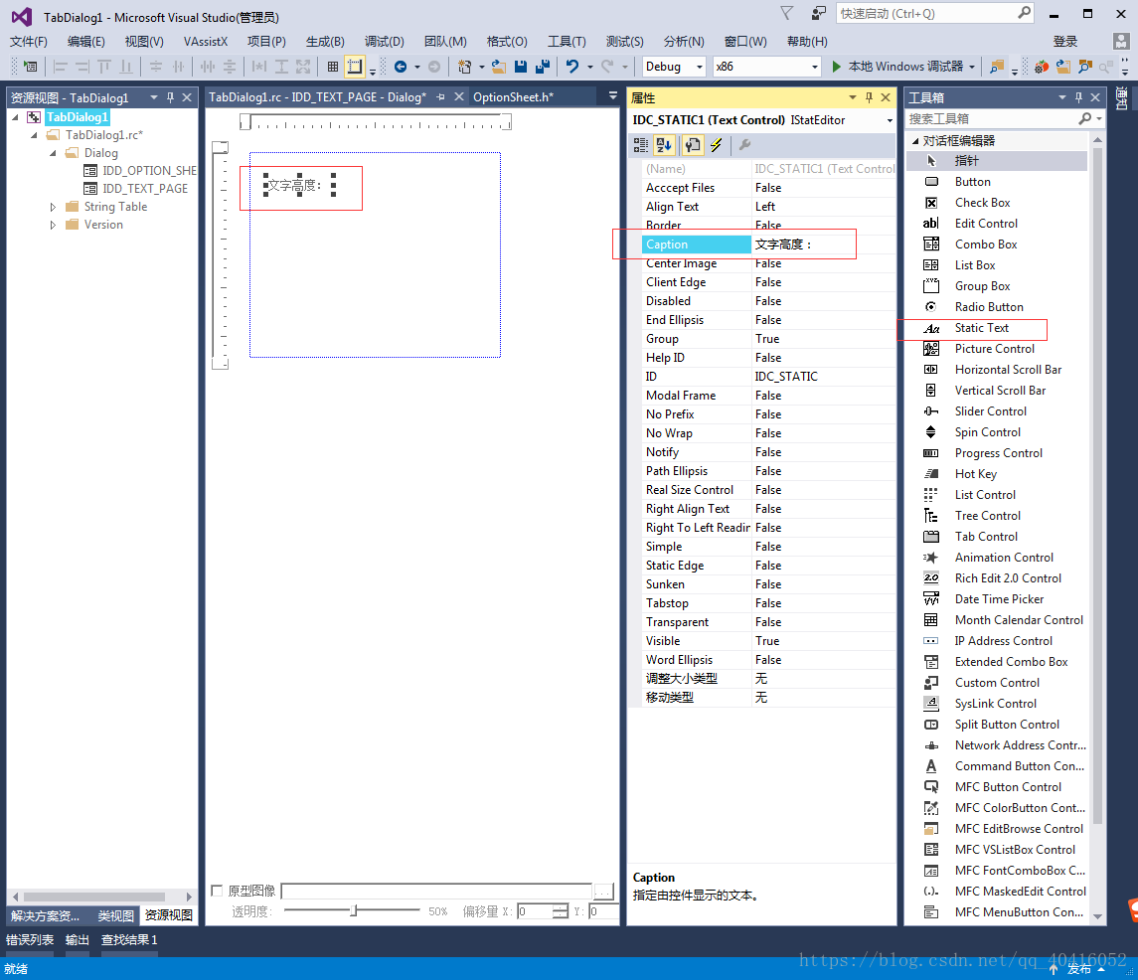The height and width of the screenshot is (980, 1138).
Task: Switch to the OptionSheet.h* tab
Action: click(x=513, y=97)
